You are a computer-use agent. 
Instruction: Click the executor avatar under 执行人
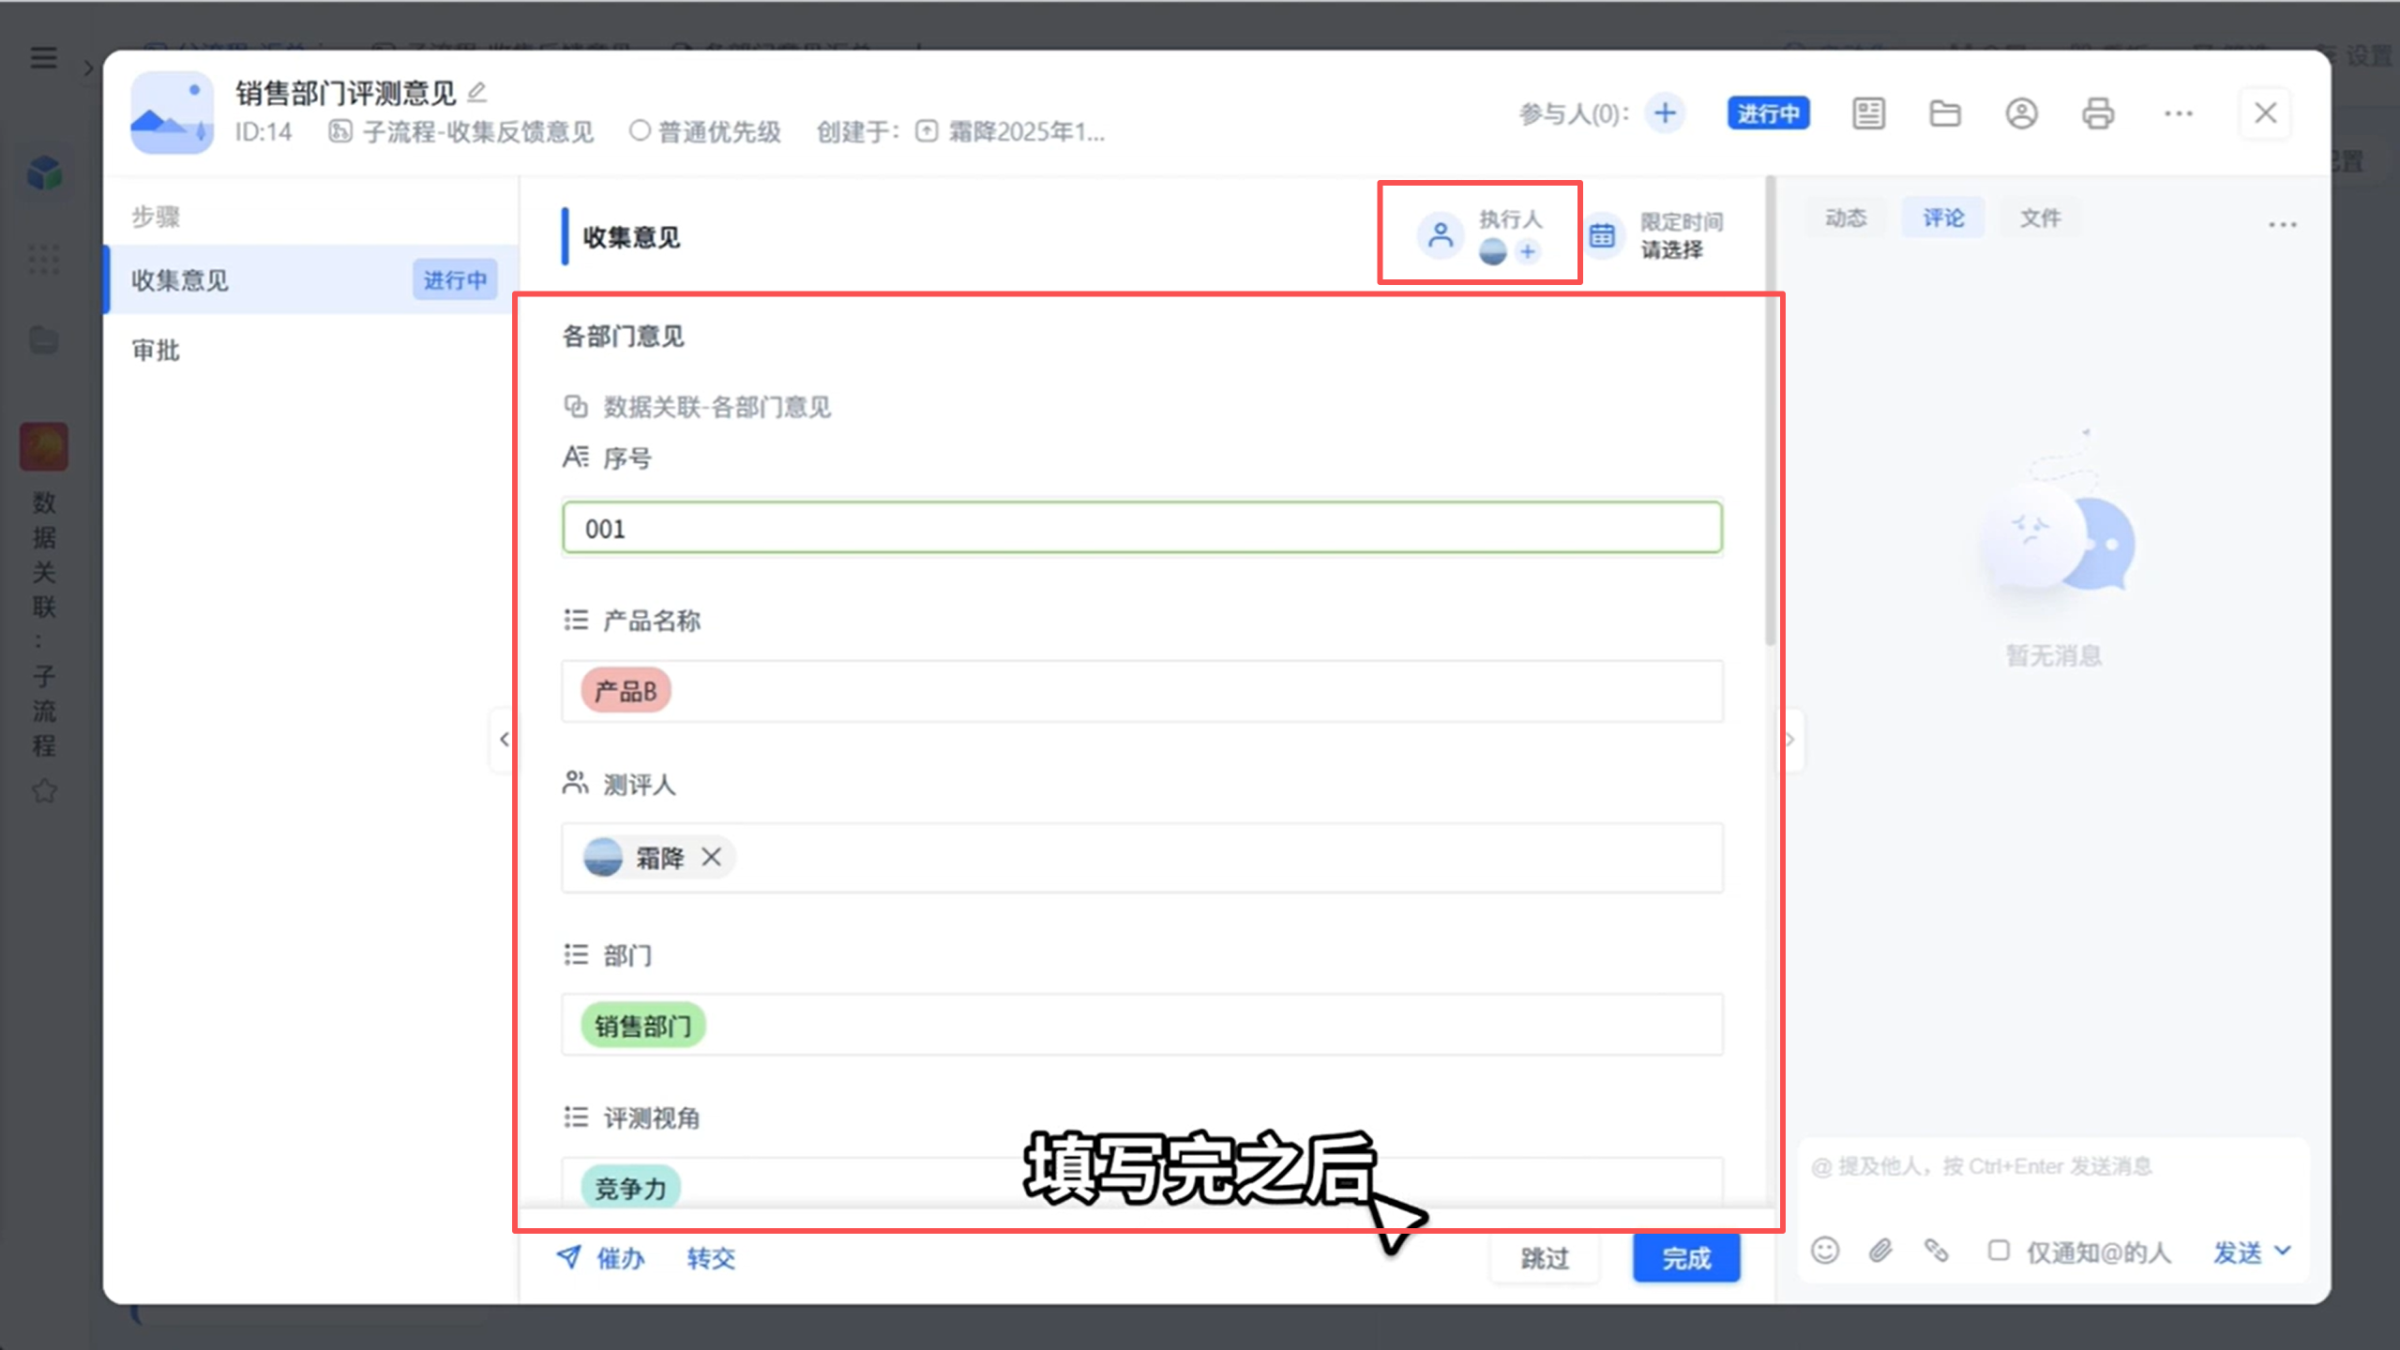pyautogui.click(x=1492, y=251)
